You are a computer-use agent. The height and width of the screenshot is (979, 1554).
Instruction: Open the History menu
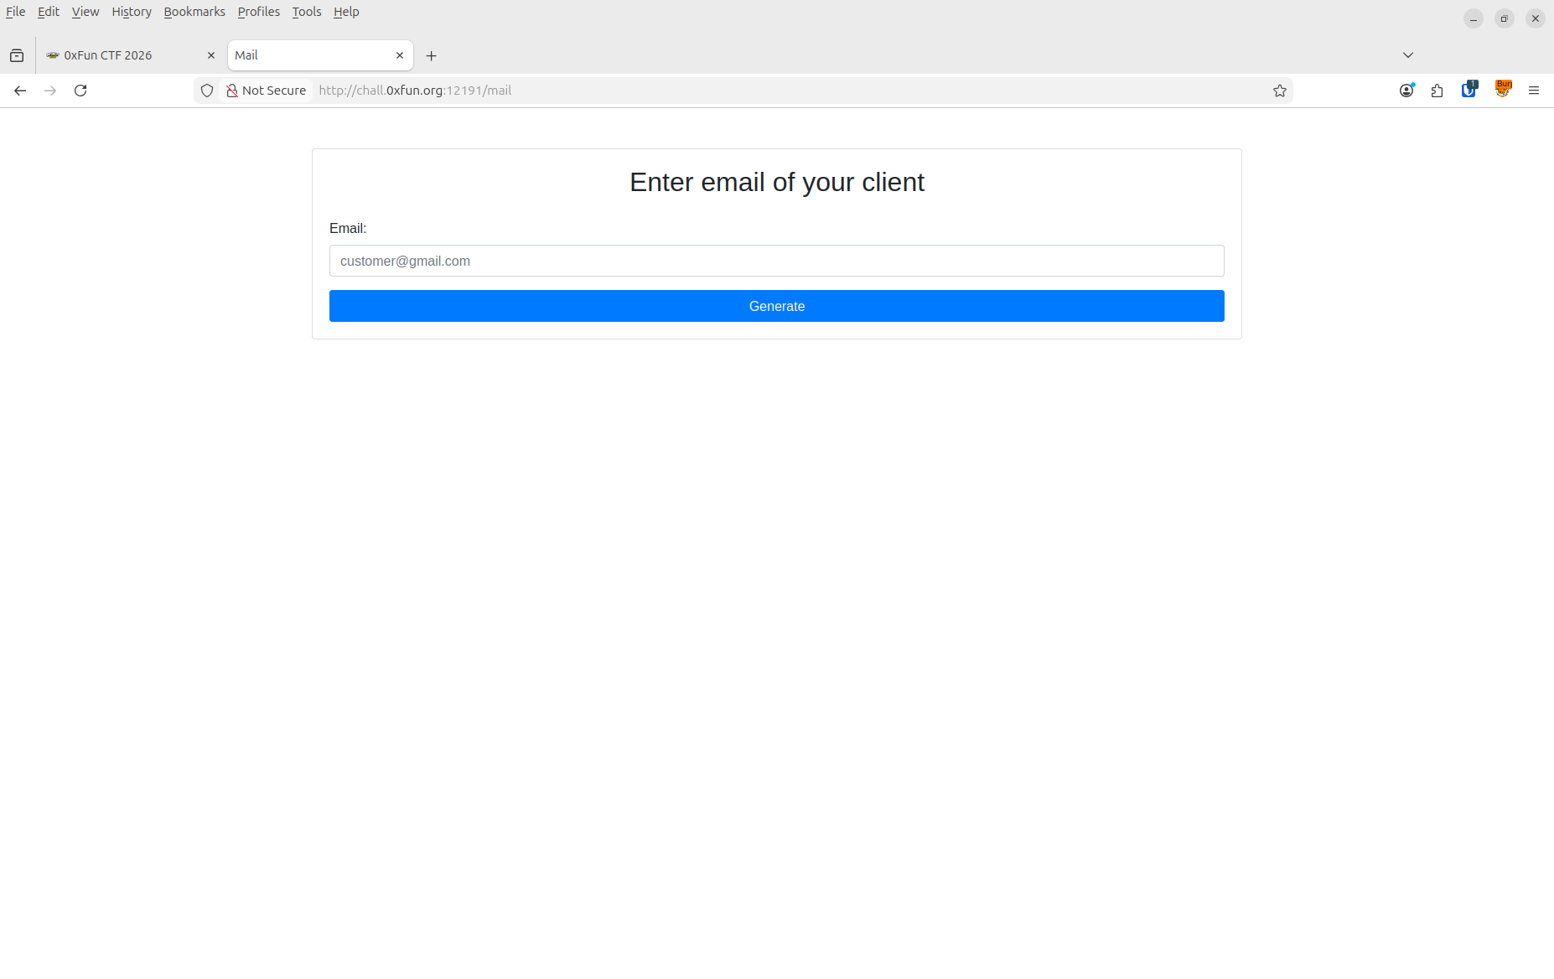coord(132,12)
